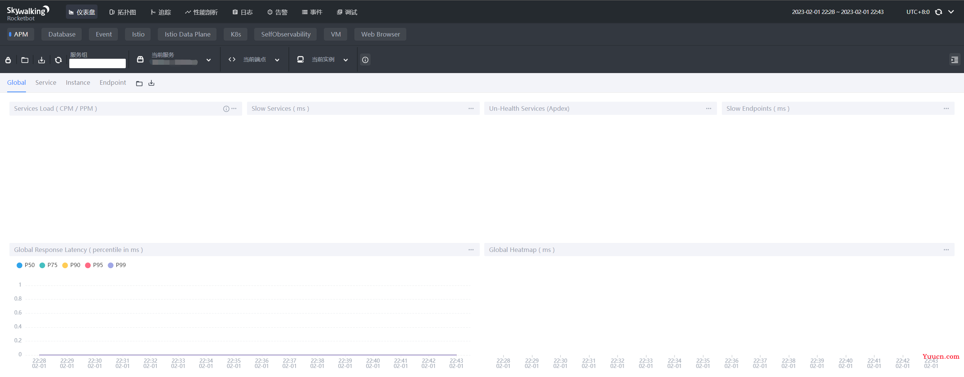Open the Slow Services panel more menu
The width and height of the screenshot is (964, 377).
pos(471,108)
